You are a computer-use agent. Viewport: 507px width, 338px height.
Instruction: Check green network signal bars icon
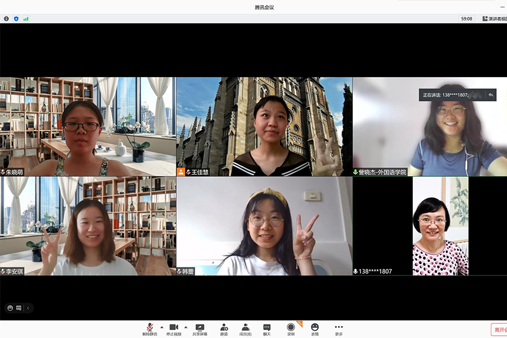coord(26,19)
